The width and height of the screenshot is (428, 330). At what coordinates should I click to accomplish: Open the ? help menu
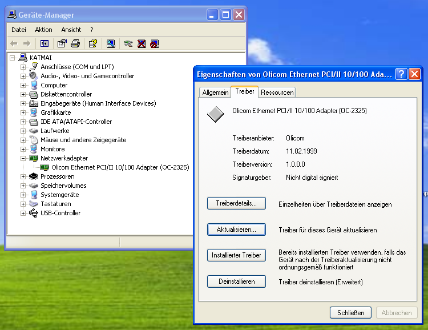pos(92,30)
